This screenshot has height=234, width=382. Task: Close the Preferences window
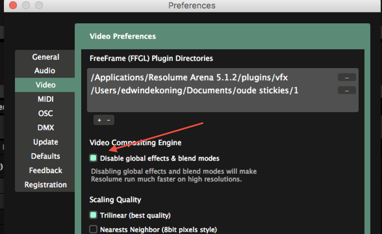13,6
